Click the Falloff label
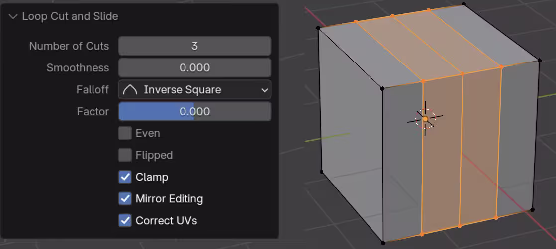This screenshot has width=556, height=249. click(93, 90)
